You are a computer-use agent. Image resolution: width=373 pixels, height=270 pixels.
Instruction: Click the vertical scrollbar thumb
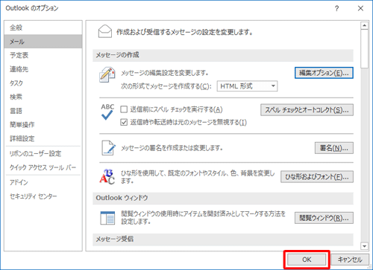point(364,48)
